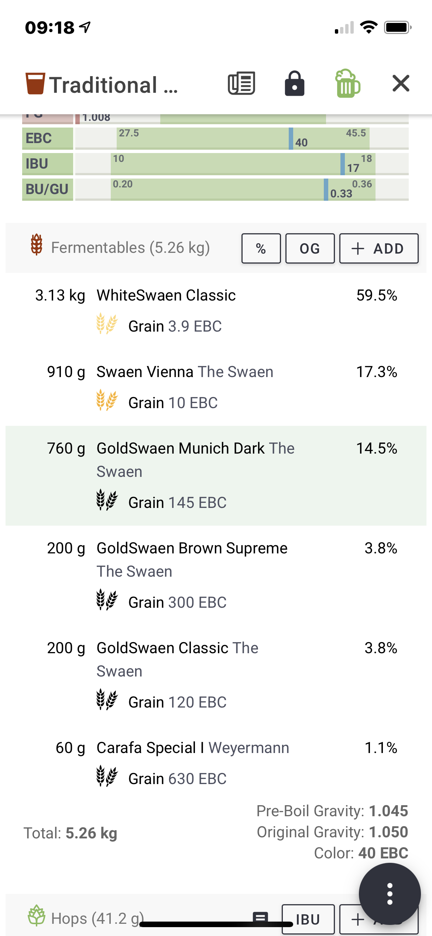Toggle percentage view for fermentables
This screenshot has width=432, height=936.
261,248
